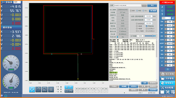Open the G54 coordinate system dropdown
The image size is (176, 98).
pos(17,2)
